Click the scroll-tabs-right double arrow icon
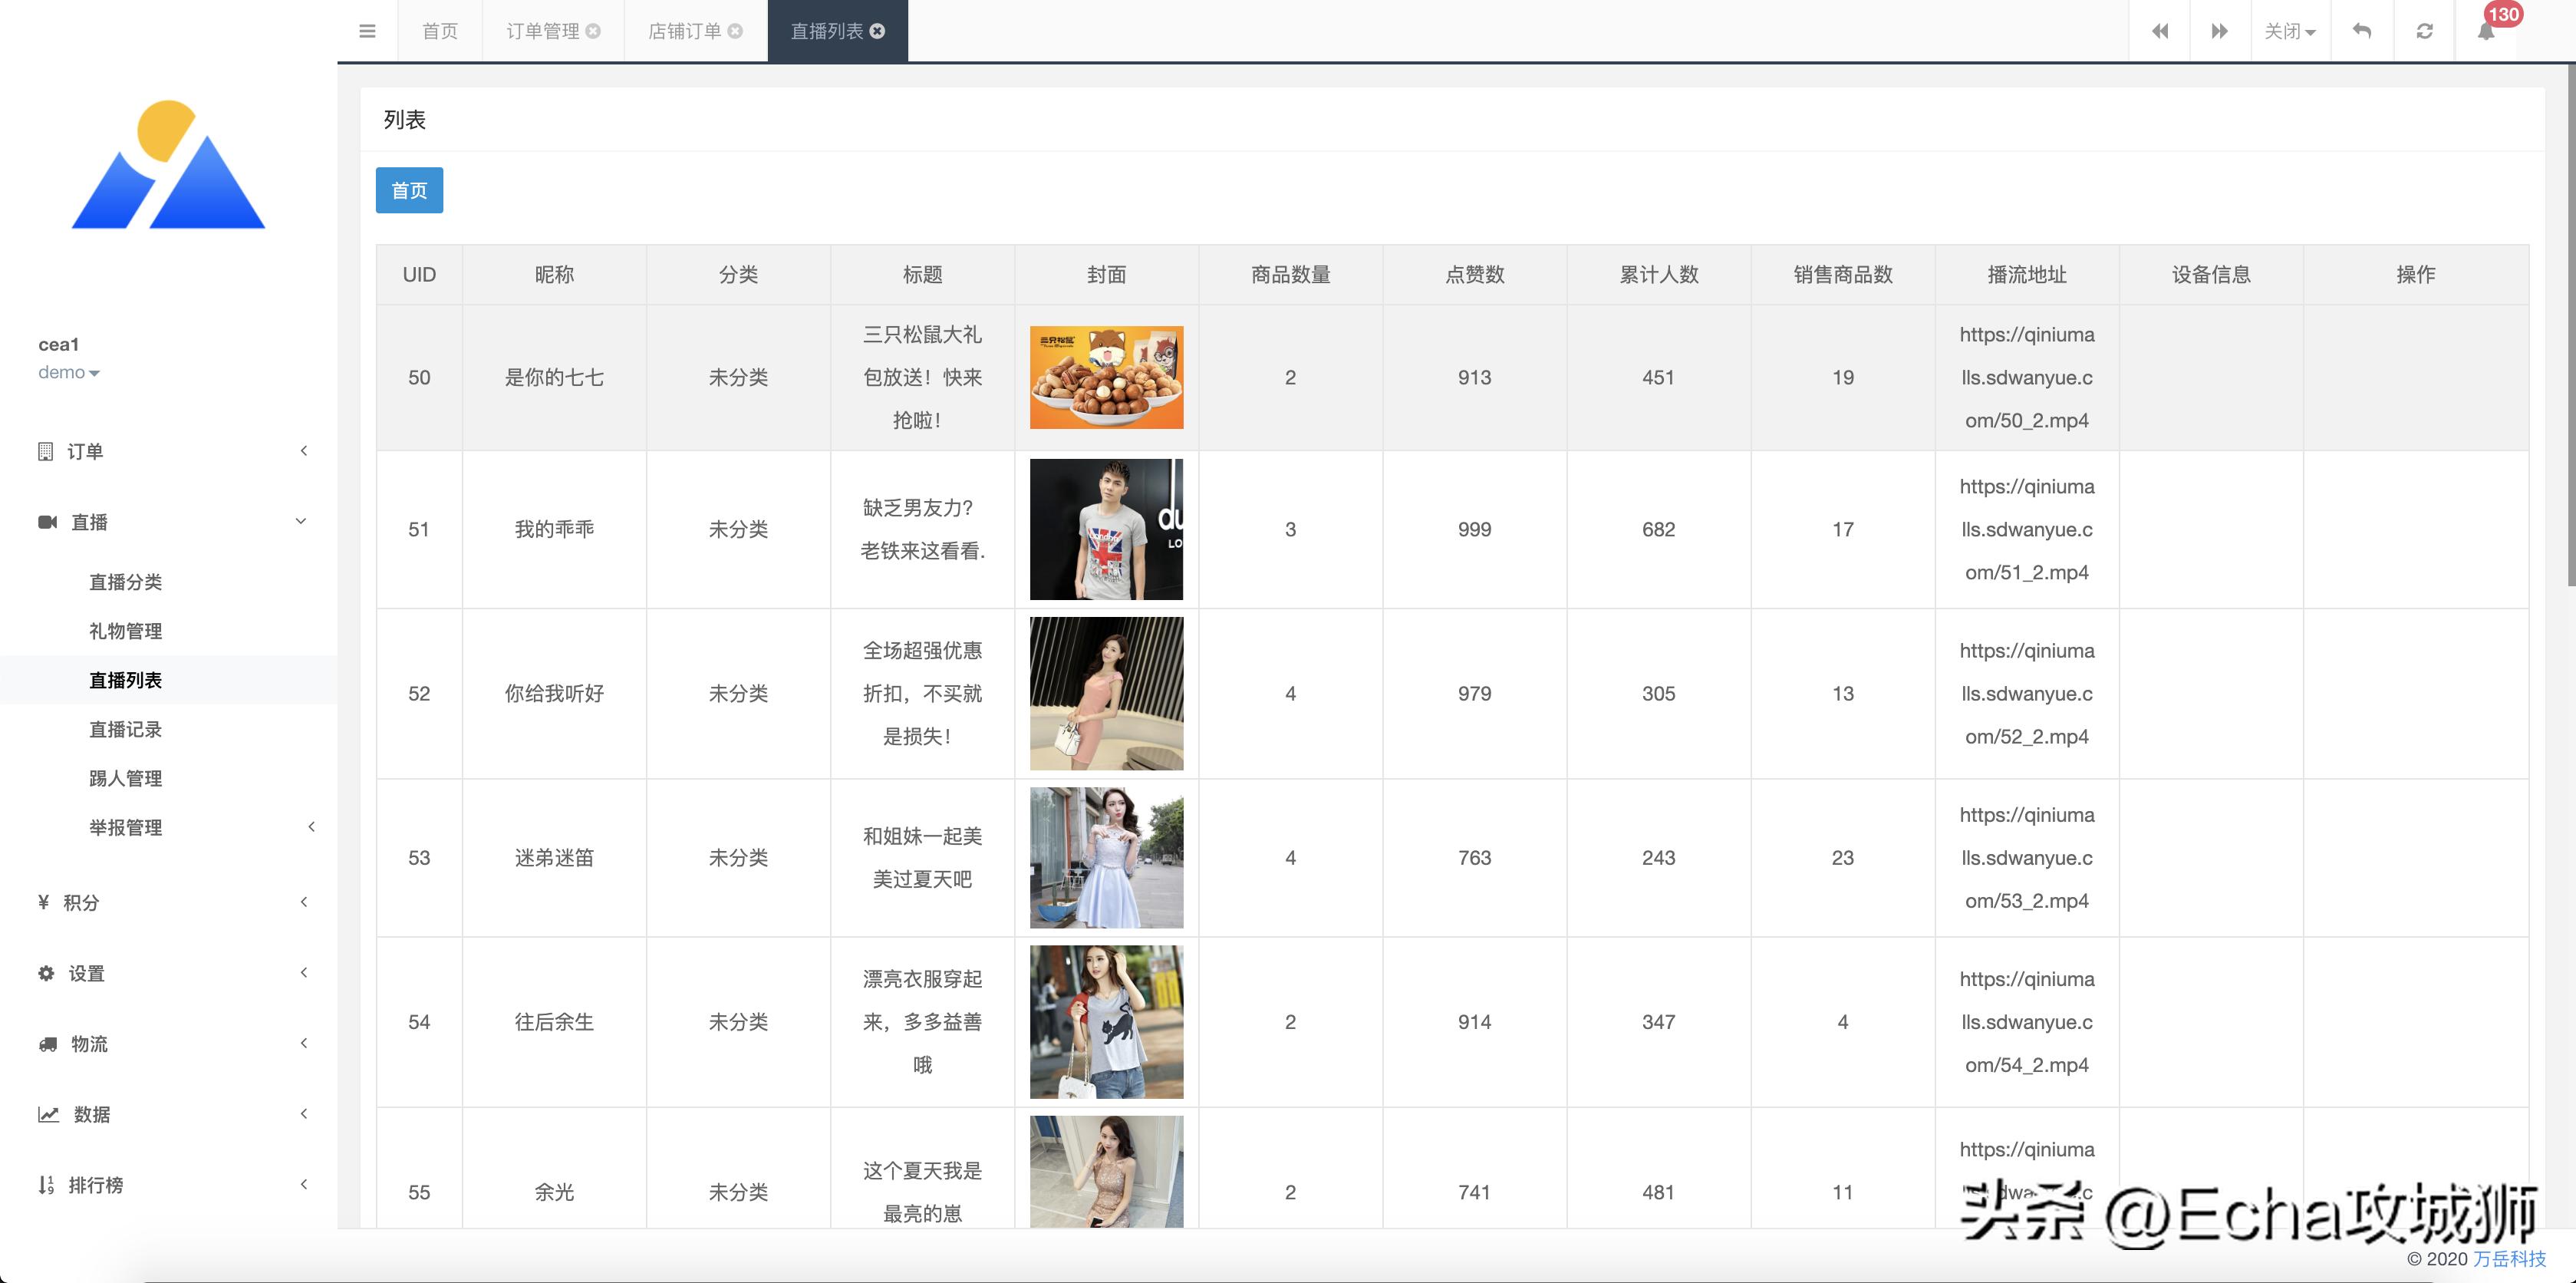This screenshot has width=2576, height=1283. 2220,30
